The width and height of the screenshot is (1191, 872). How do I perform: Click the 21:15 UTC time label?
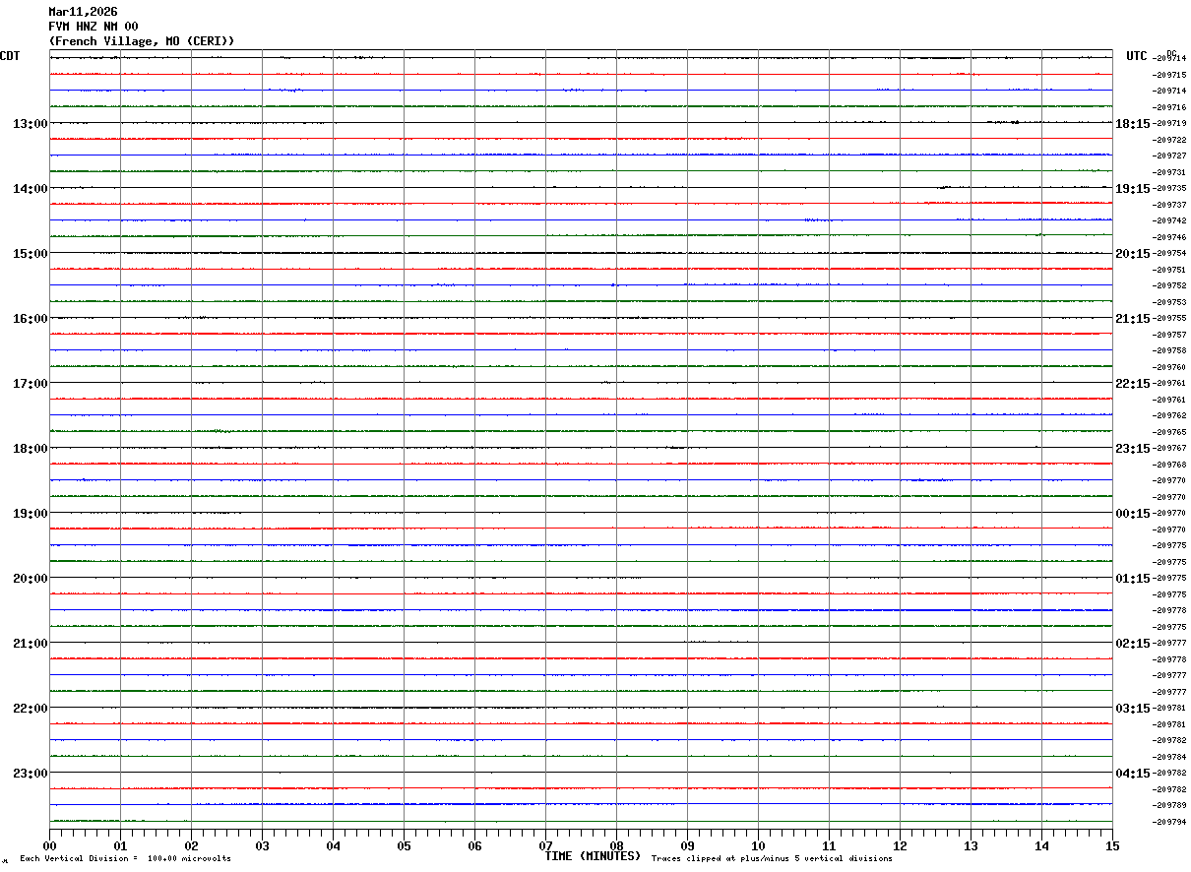1132,319
